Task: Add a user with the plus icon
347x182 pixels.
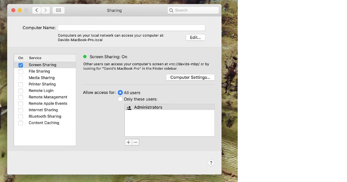Action: (128, 142)
